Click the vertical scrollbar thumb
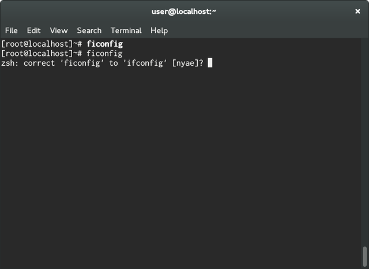Viewport: 369px width, 269px height. (365, 257)
